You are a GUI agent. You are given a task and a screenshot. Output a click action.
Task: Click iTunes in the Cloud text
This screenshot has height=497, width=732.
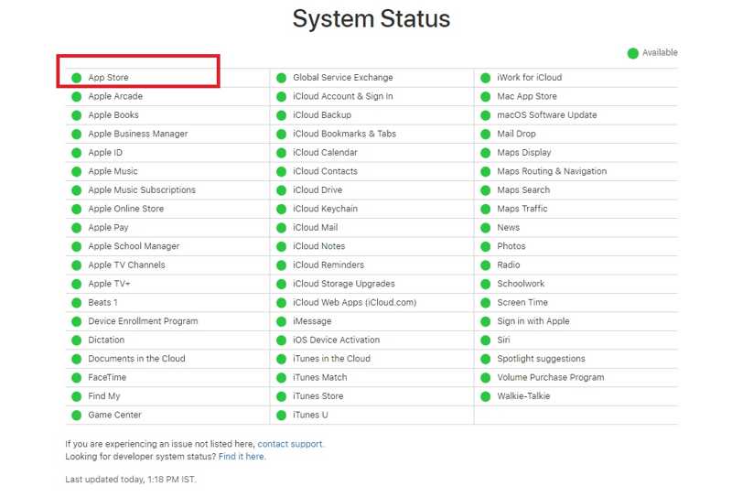(332, 358)
